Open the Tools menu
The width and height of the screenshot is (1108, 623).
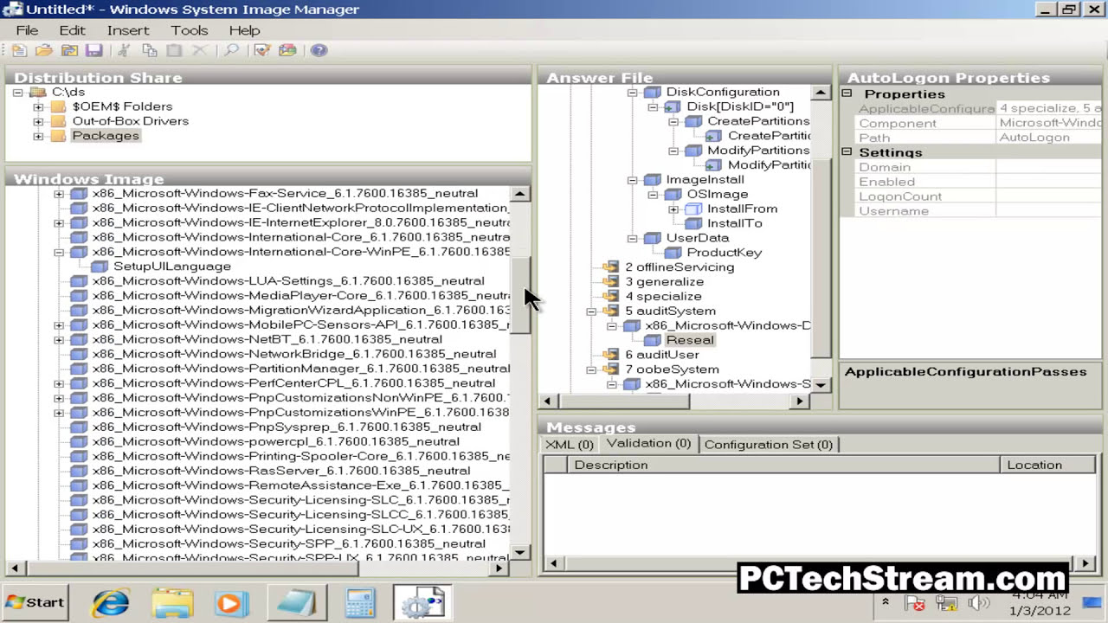[x=190, y=30]
